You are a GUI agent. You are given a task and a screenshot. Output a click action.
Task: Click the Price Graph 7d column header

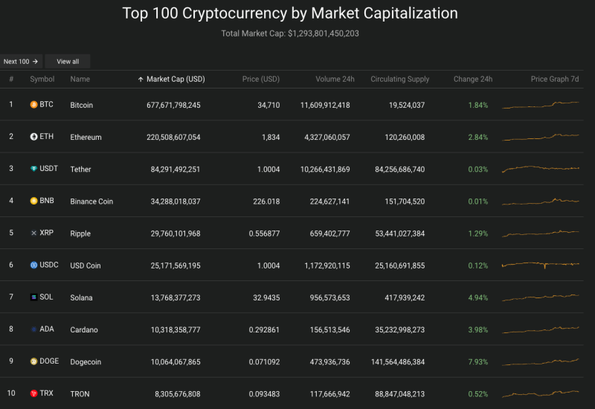click(x=554, y=80)
